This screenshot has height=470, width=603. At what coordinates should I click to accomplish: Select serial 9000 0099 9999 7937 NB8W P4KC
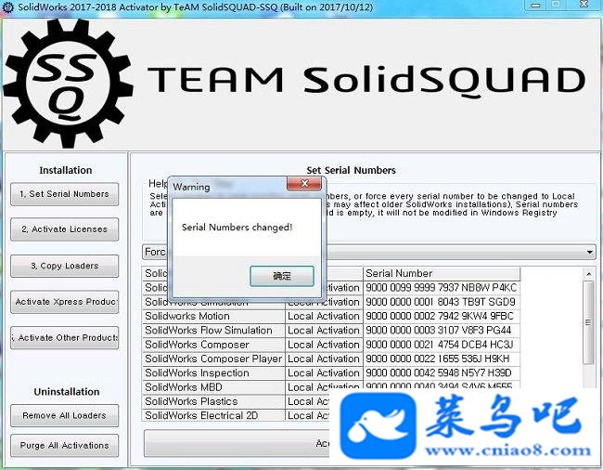pos(441,288)
